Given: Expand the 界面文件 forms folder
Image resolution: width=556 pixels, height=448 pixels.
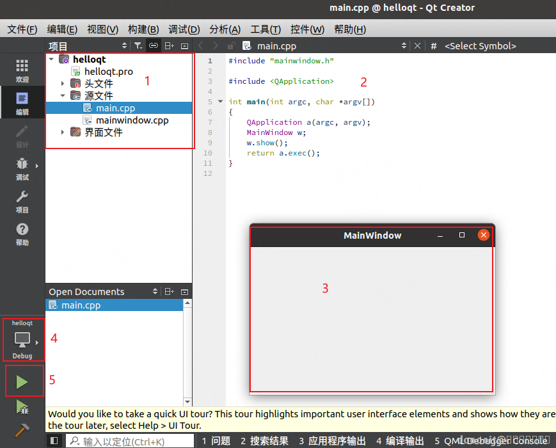Looking at the screenshot, I should click(63, 132).
